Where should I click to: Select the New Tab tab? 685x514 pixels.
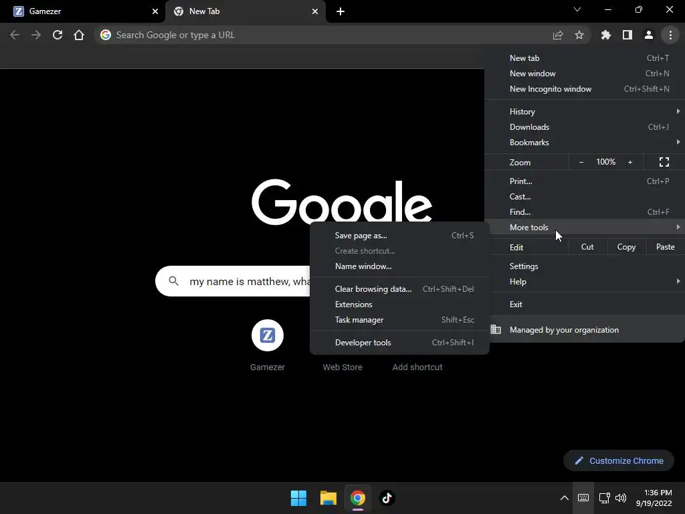[x=246, y=11]
